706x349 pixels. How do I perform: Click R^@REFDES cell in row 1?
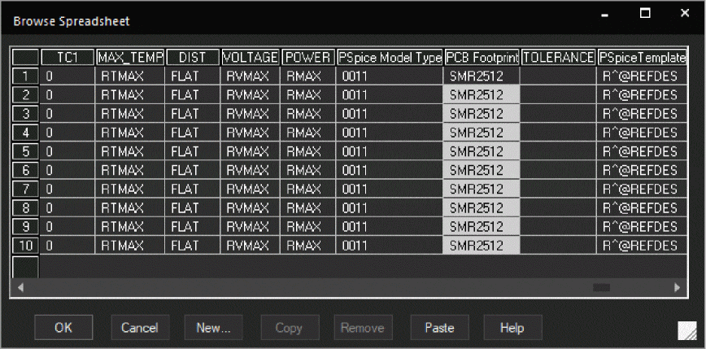[x=643, y=76]
